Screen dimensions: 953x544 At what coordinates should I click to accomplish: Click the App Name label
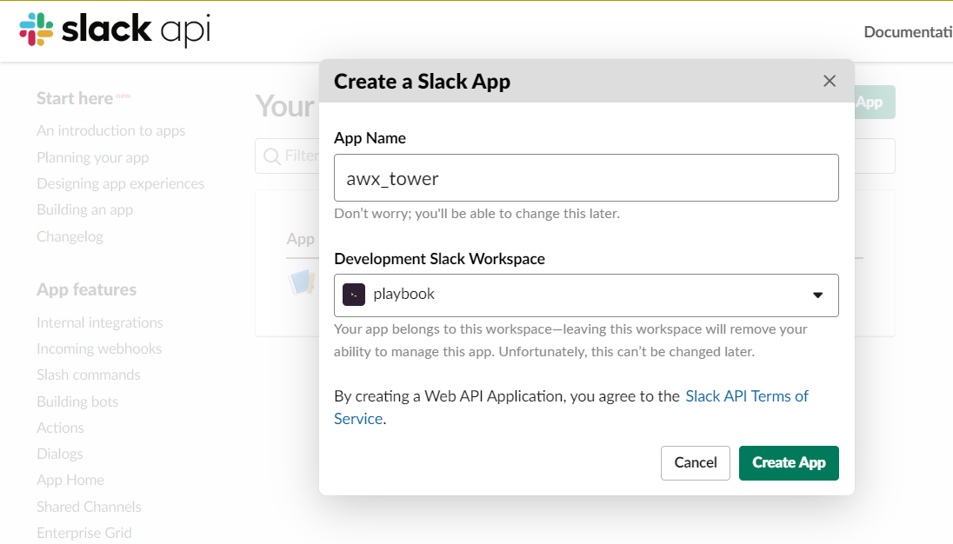click(370, 138)
